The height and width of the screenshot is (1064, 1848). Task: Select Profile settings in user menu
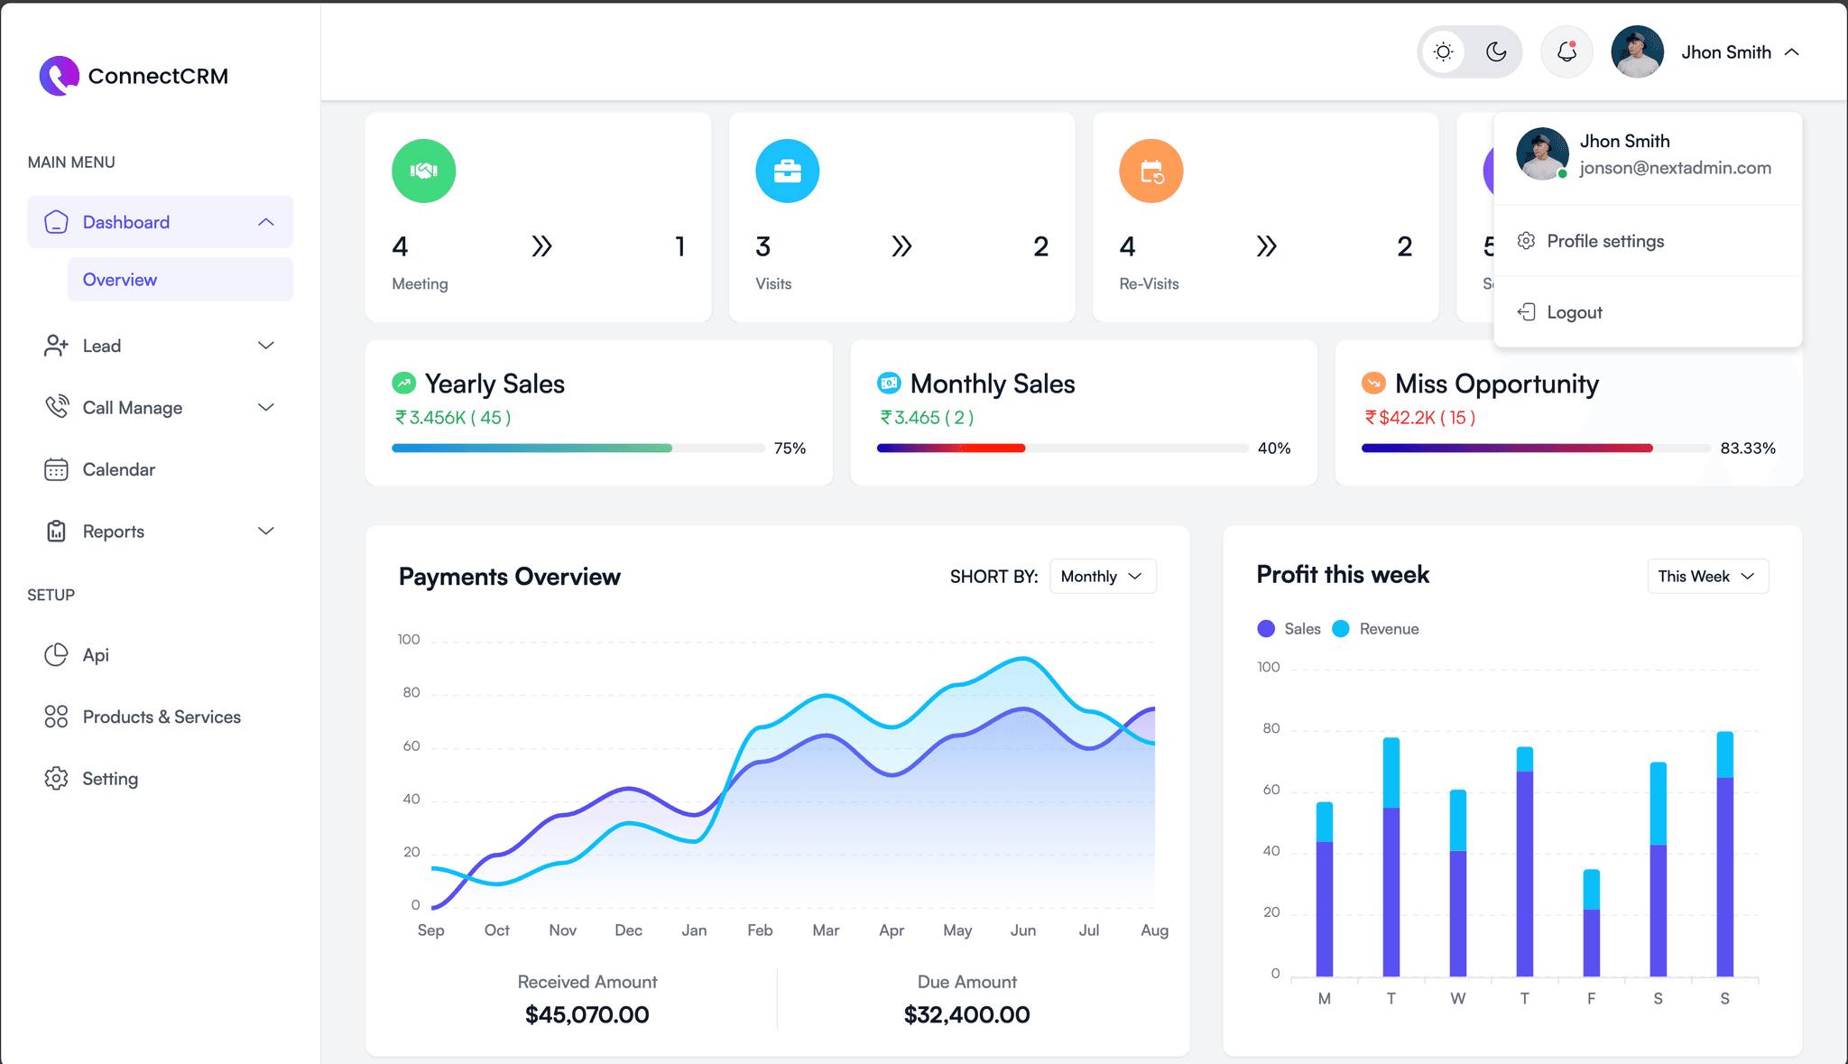(x=1604, y=241)
